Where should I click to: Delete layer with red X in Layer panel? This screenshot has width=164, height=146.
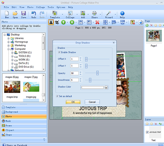pos(156,124)
